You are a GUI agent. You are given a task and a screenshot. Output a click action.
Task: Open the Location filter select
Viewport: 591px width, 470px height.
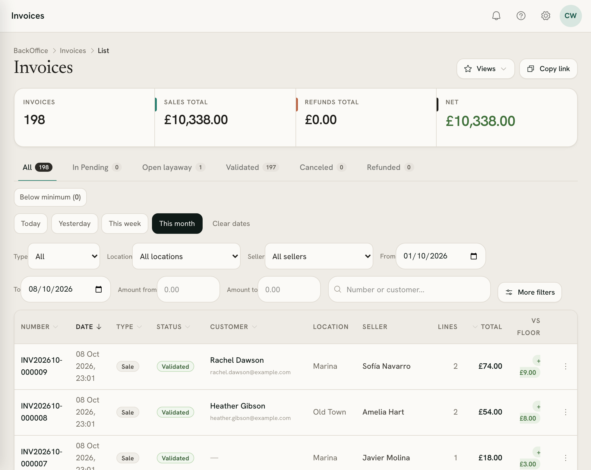[186, 256]
